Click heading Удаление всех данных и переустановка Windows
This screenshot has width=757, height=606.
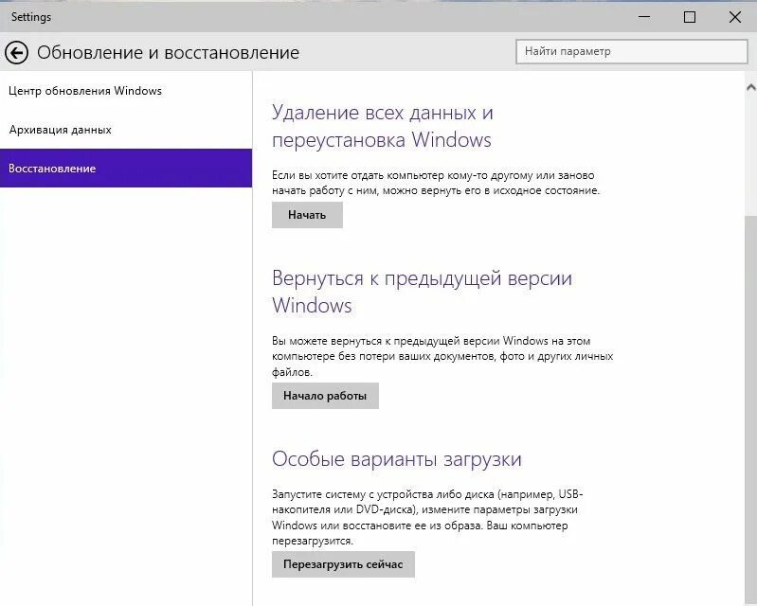pos(383,126)
